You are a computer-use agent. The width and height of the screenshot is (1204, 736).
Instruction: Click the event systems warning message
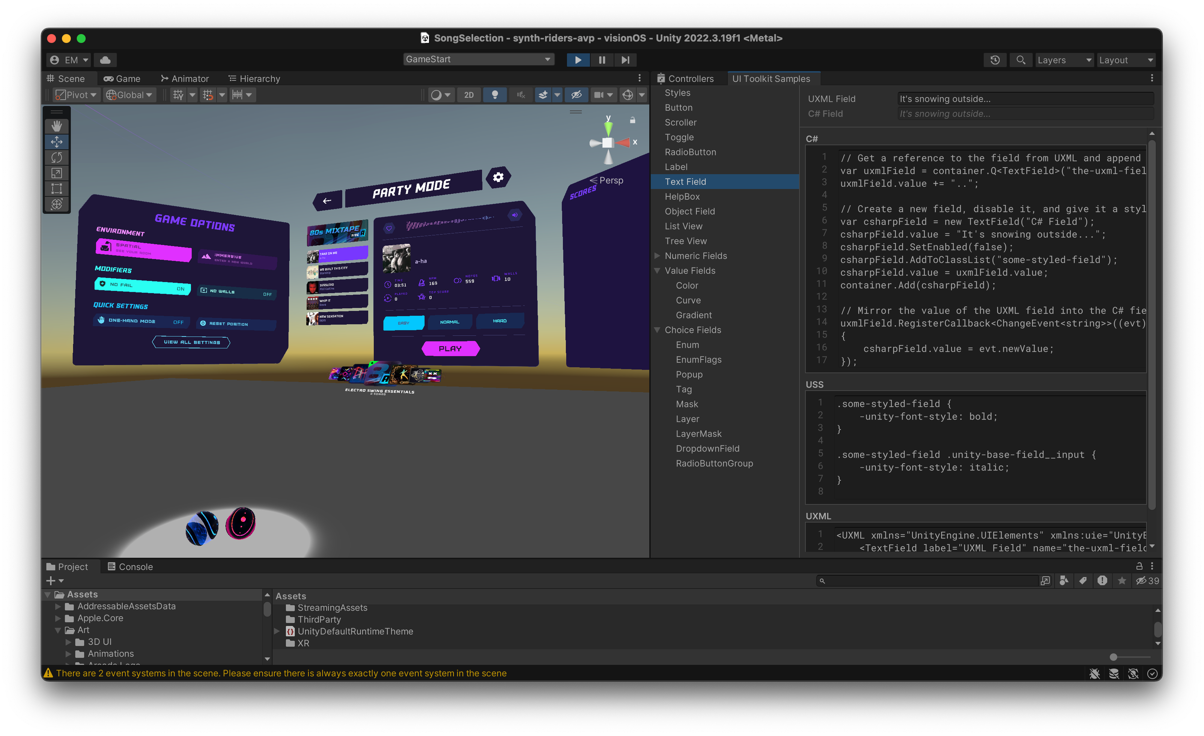(281, 673)
